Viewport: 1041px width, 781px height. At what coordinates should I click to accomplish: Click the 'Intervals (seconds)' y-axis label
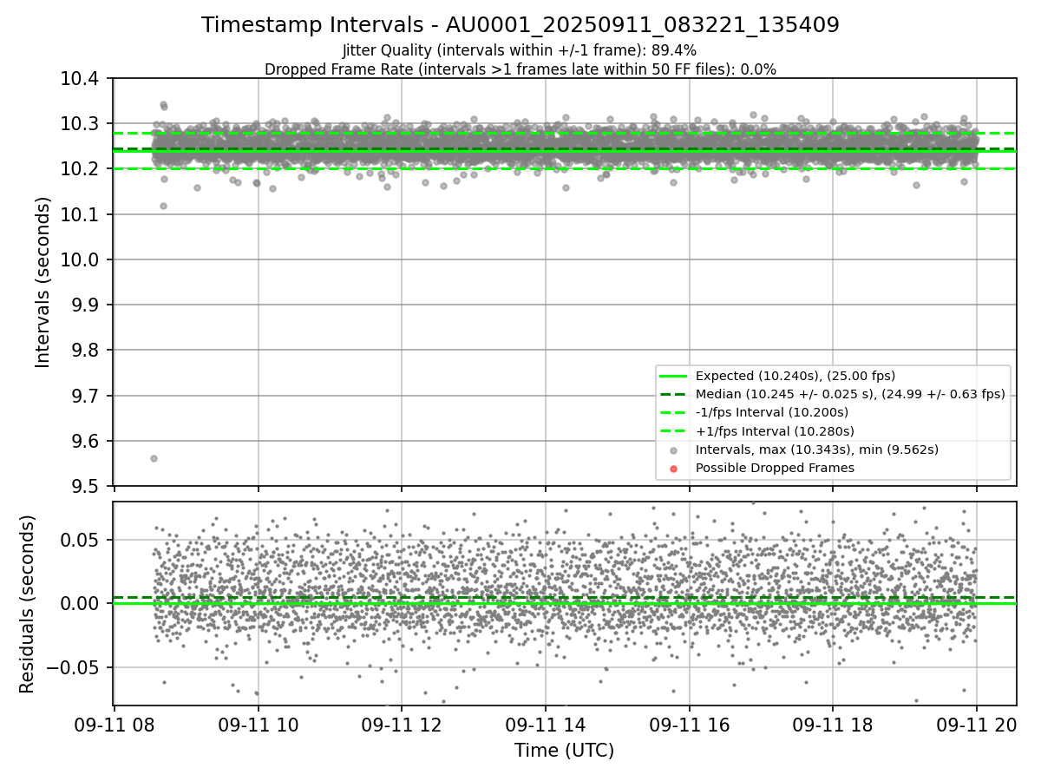(43, 281)
